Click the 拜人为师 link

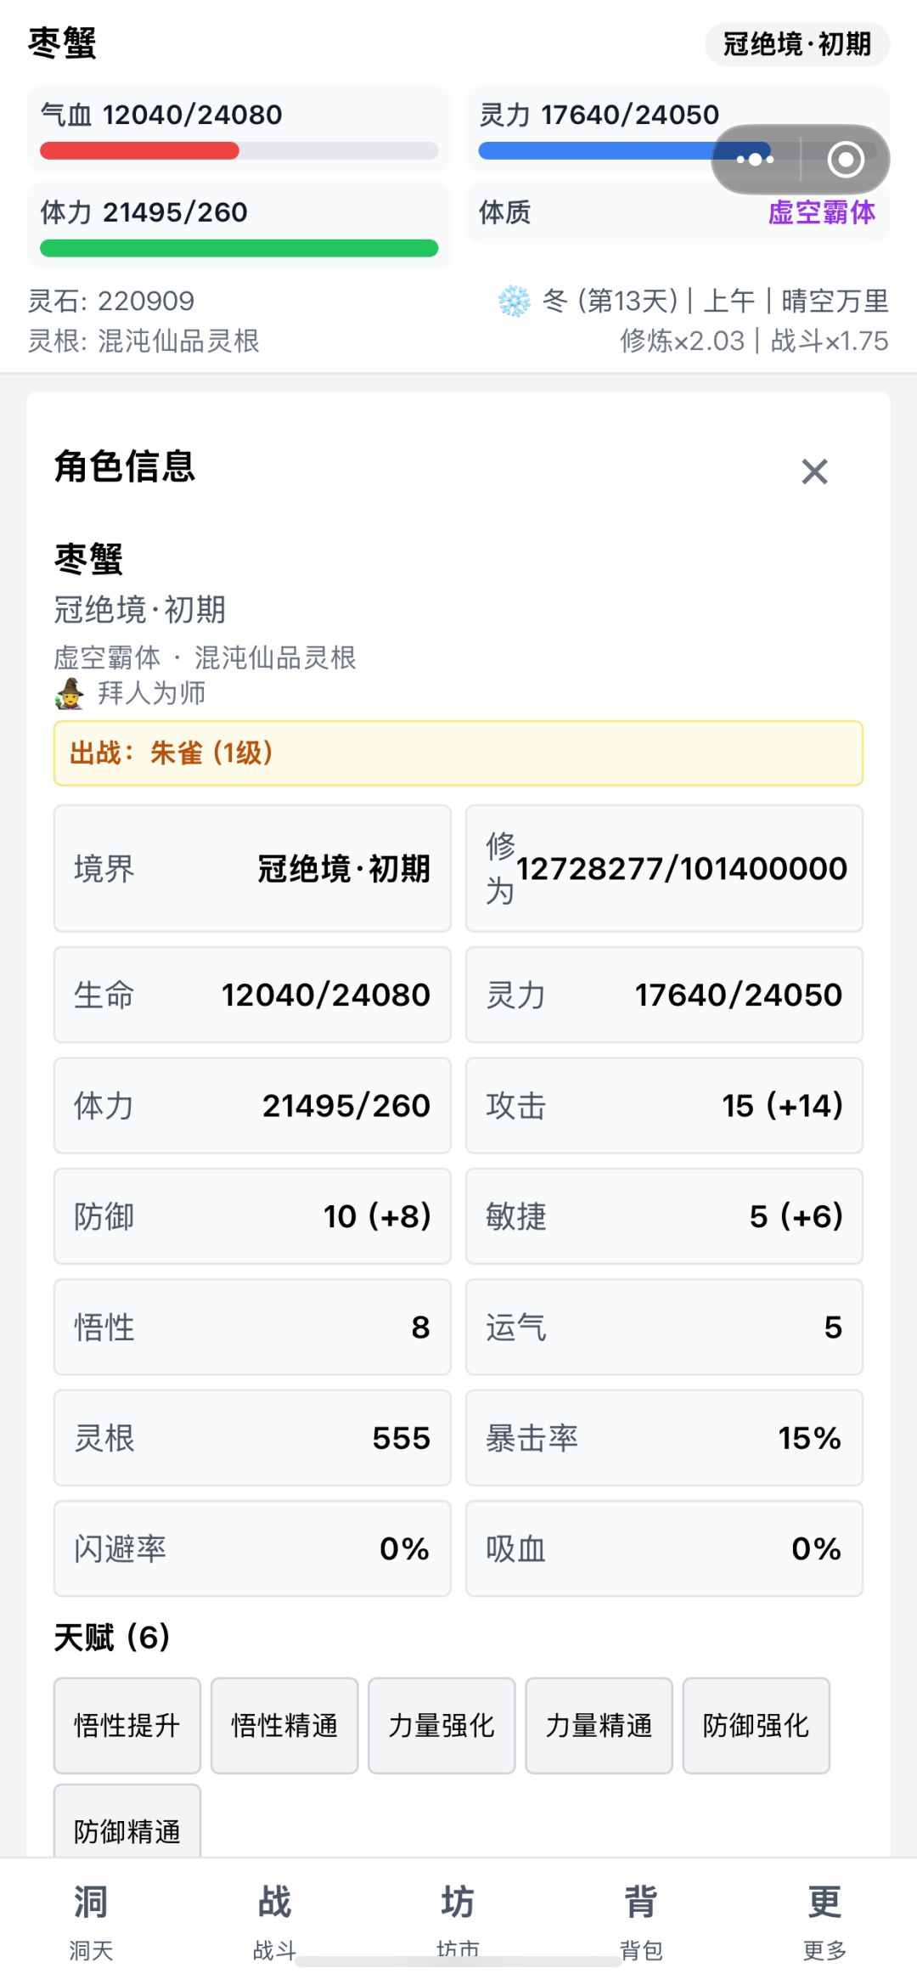tap(152, 693)
